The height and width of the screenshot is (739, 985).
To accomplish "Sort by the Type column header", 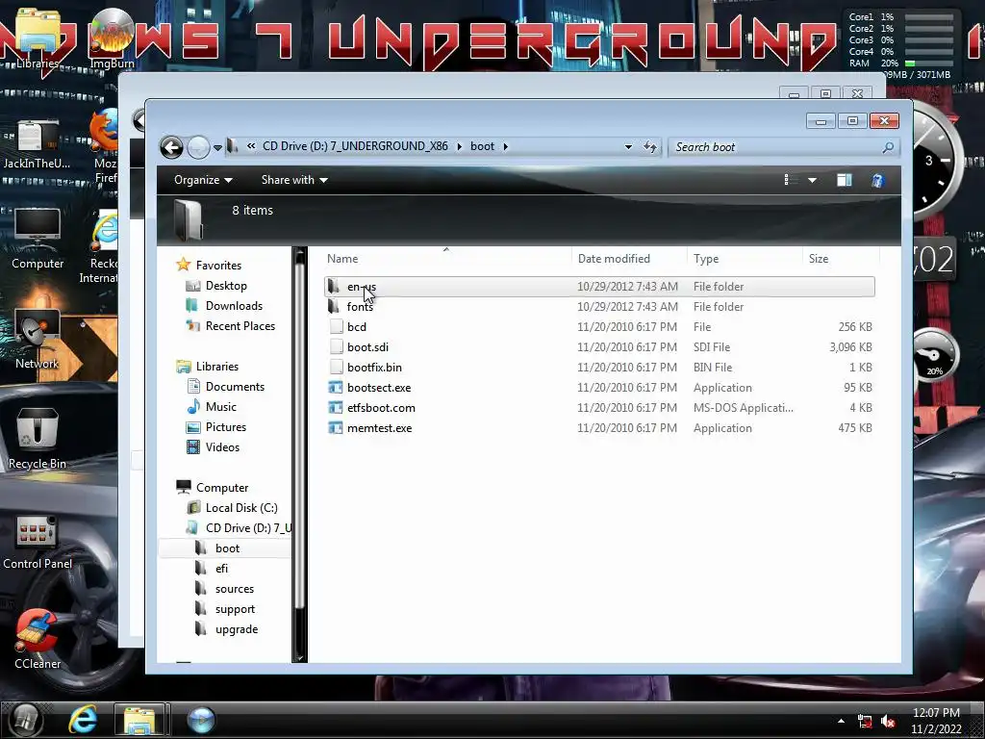I will click(x=706, y=259).
